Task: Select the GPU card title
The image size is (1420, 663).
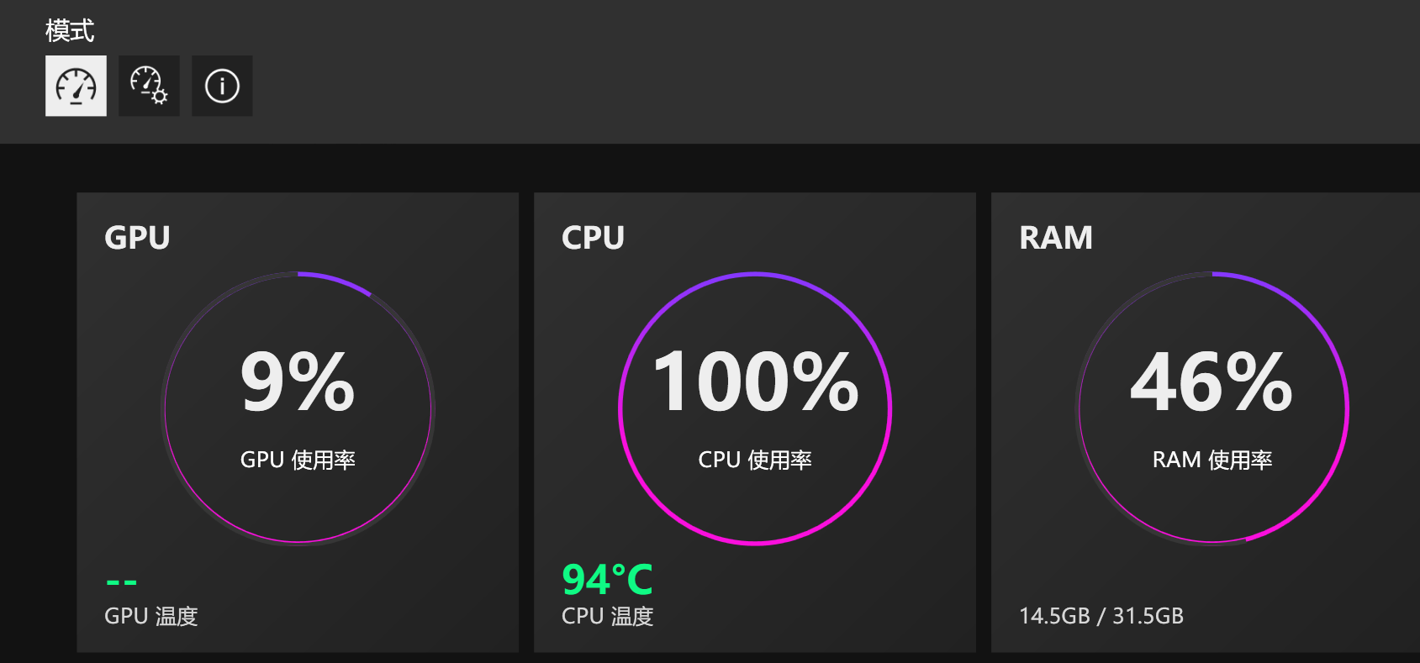Action: click(137, 238)
